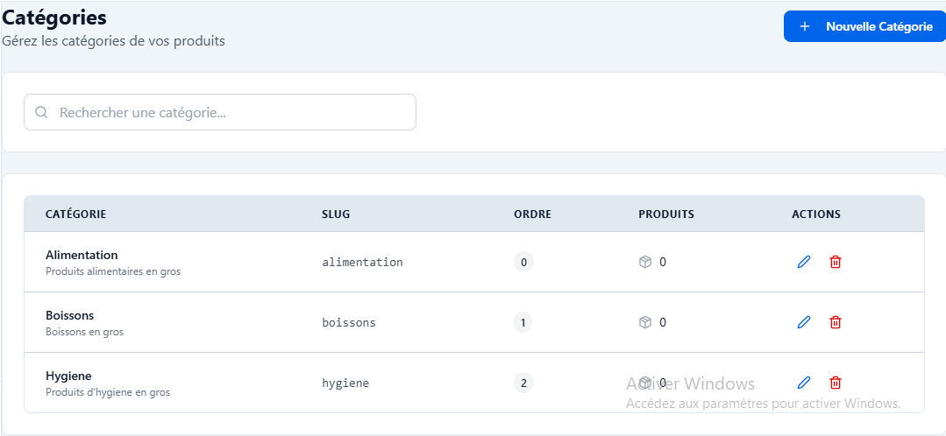Delete the Hygiene category with trash icon
The width and height of the screenshot is (946, 436).
pos(835,383)
